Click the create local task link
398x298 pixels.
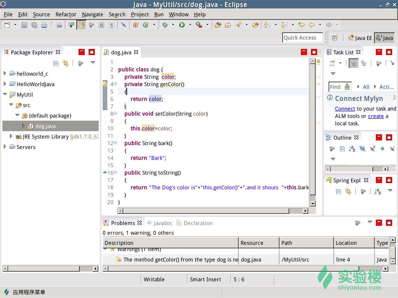(x=376, y=116)
